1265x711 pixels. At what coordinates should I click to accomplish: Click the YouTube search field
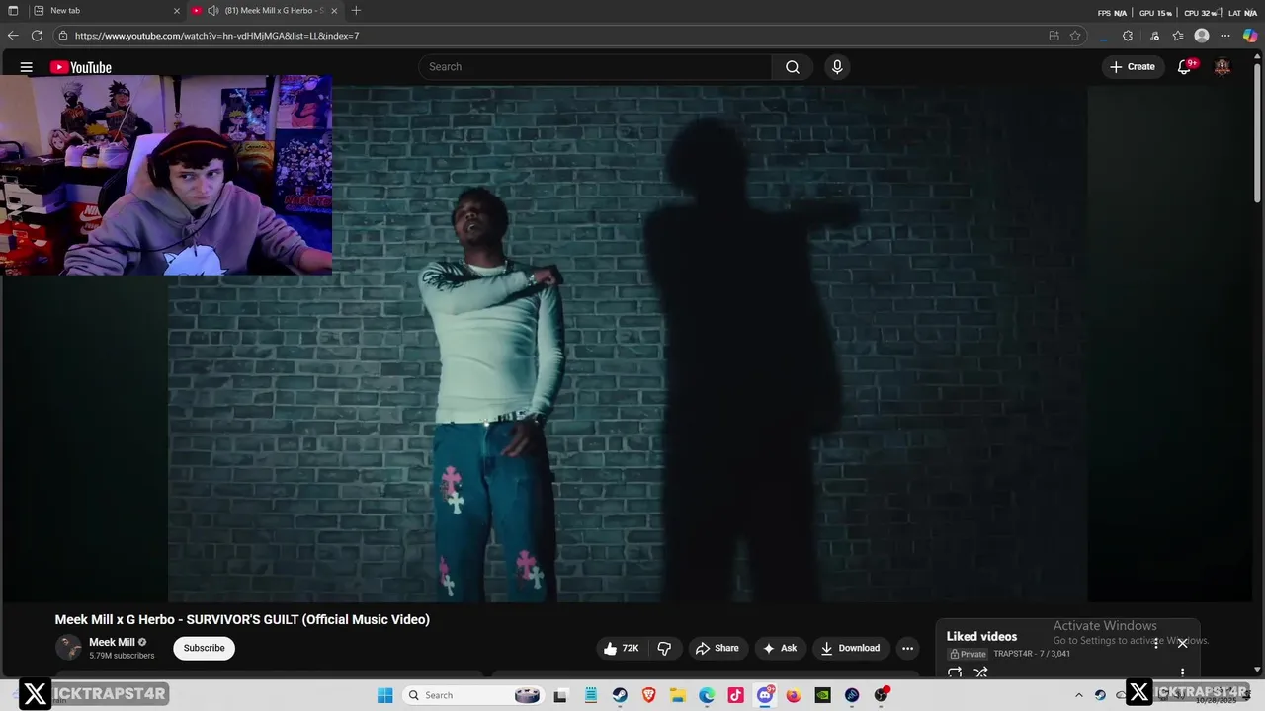click(595, 67)
